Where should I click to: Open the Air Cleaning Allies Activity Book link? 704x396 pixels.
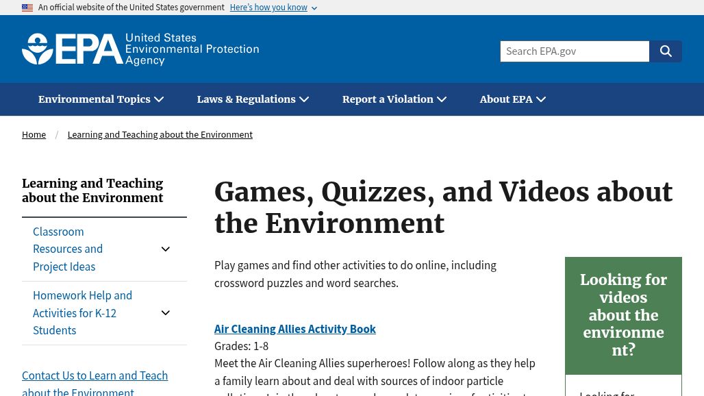294,329
